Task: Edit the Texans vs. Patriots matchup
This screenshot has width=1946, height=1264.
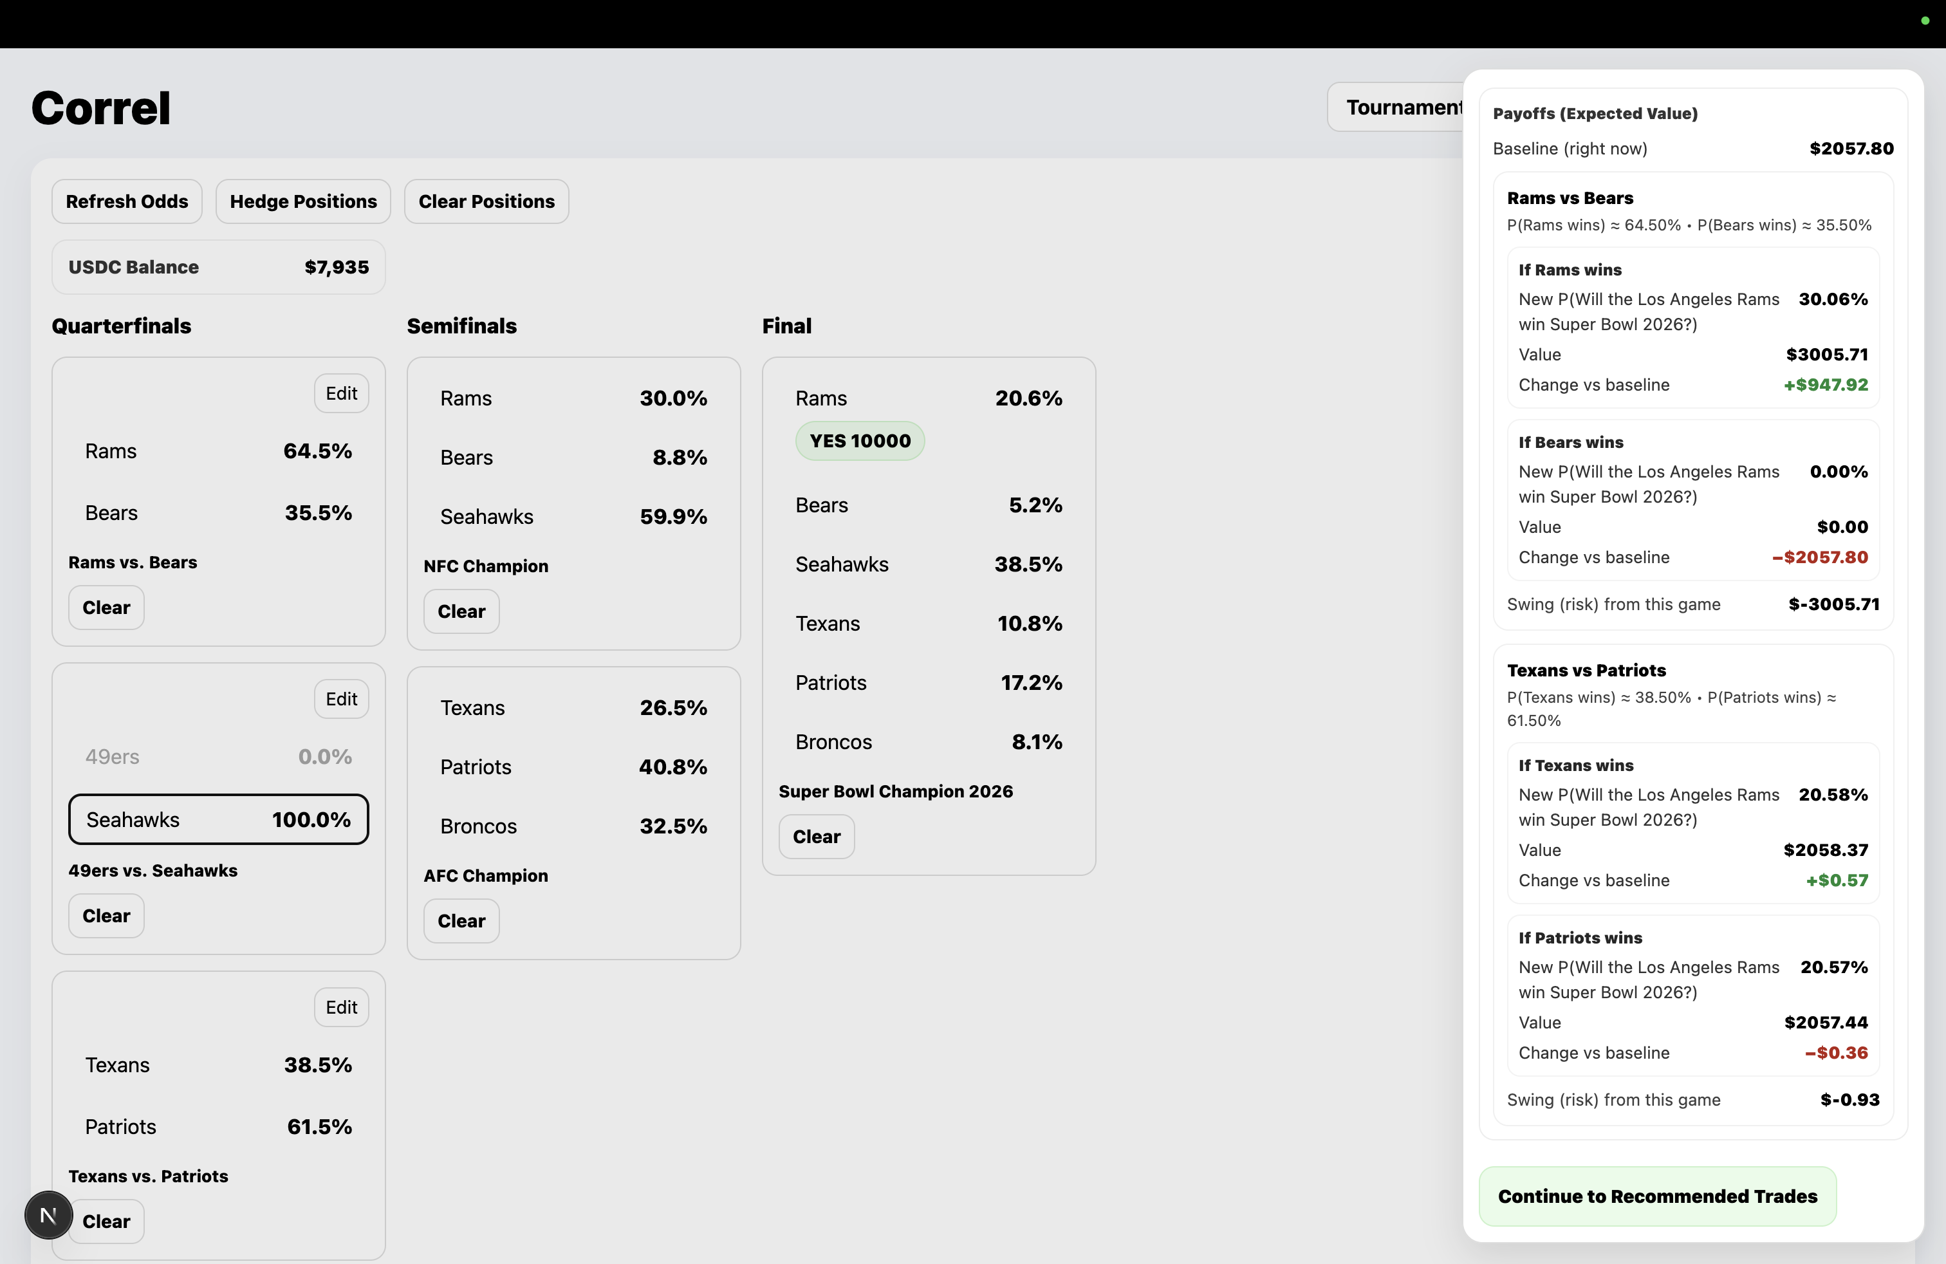Action: [x=341, y=1008]
